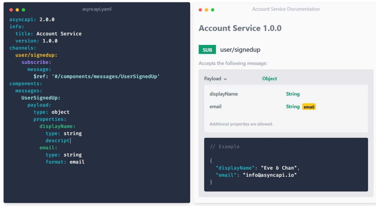
Task: Click the green dot on Documentation window
Action: coord(213,10)
